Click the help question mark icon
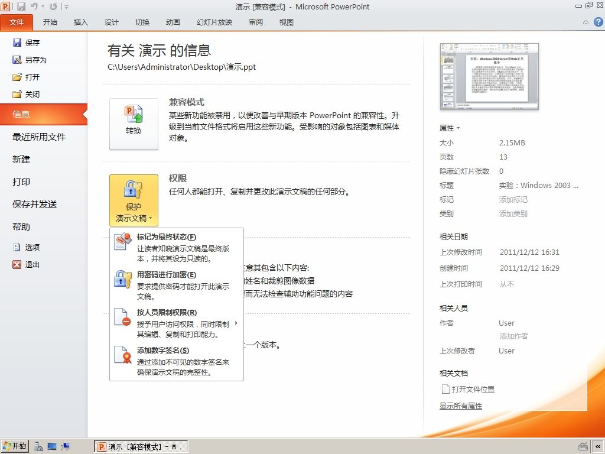Screen dimensions: 605x454 point(598,22)
